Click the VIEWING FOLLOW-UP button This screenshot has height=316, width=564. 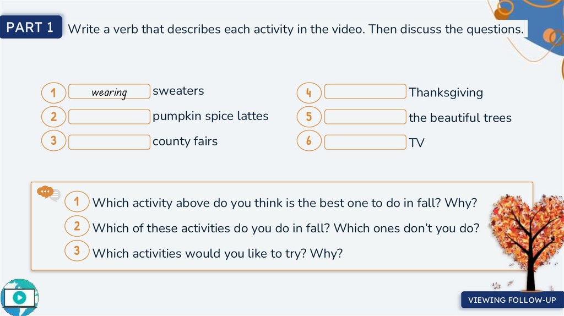point(512,300)
